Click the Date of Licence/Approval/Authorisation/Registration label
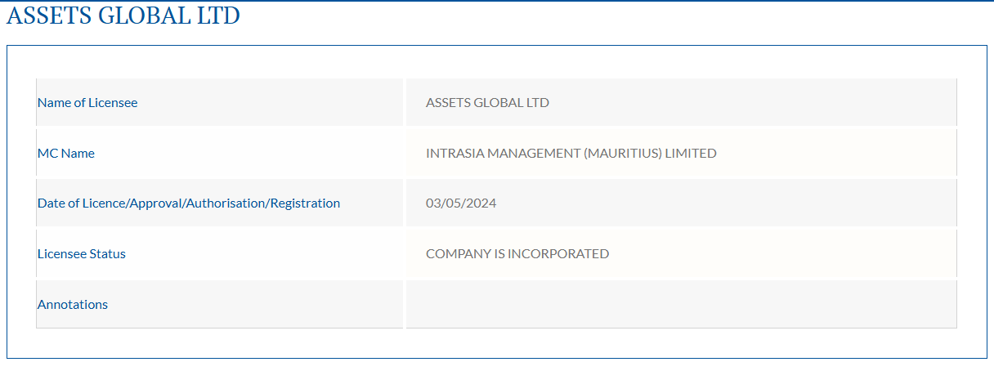This screenshot has height=371, width=994. pyautogui.click(x=189, y=203)
